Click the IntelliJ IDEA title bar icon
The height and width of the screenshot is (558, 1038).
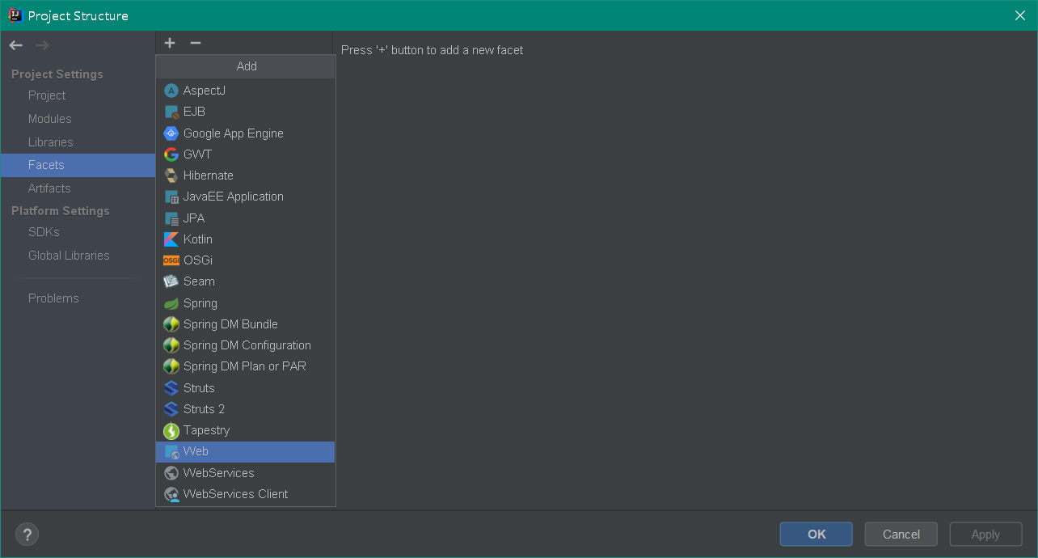click(x=15, y=15)
